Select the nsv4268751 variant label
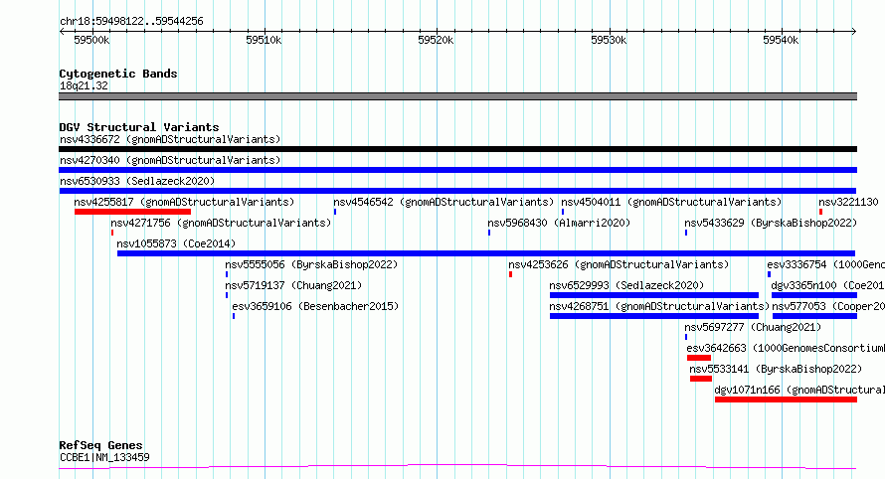The height and width of the screenshot is (479, 885). click(660, 306)
